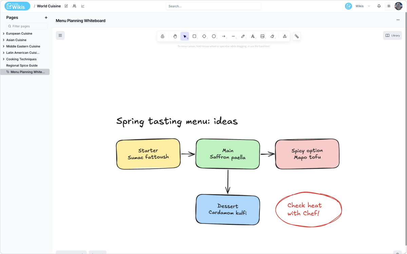
Task: Expand the Middle Eastern Cuisine chevron
Action: point(3,46)
